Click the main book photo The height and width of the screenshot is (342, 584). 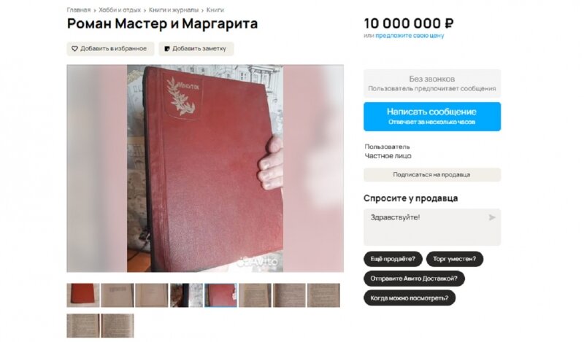click(x=205, y=168)
